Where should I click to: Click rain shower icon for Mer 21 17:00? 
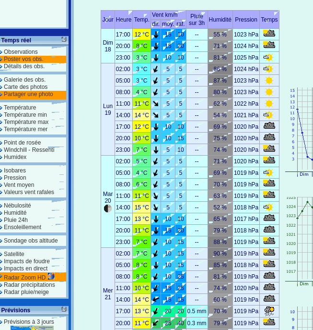269,311
